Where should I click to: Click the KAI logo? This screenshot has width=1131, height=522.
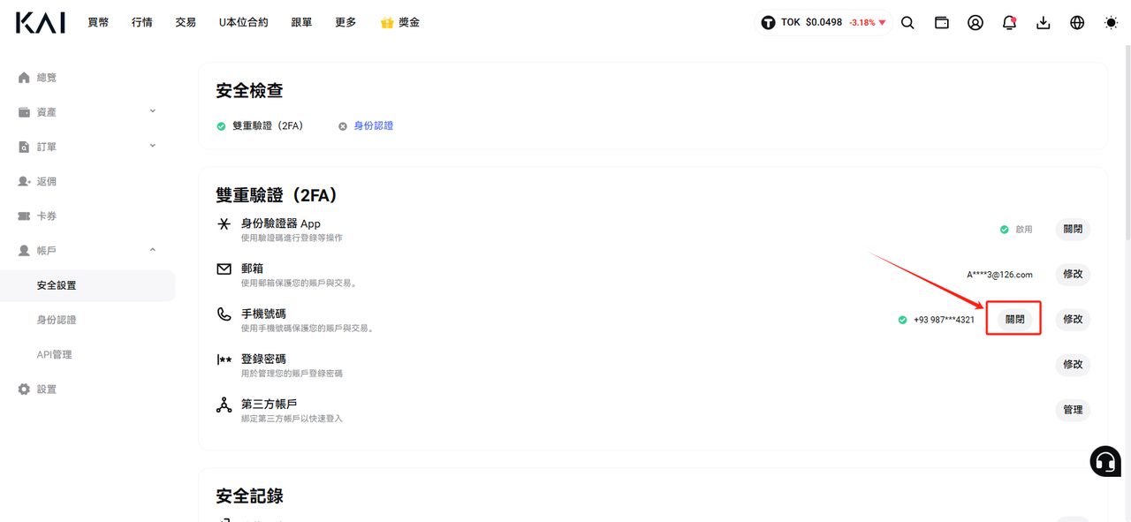click(x=41, y=22)
